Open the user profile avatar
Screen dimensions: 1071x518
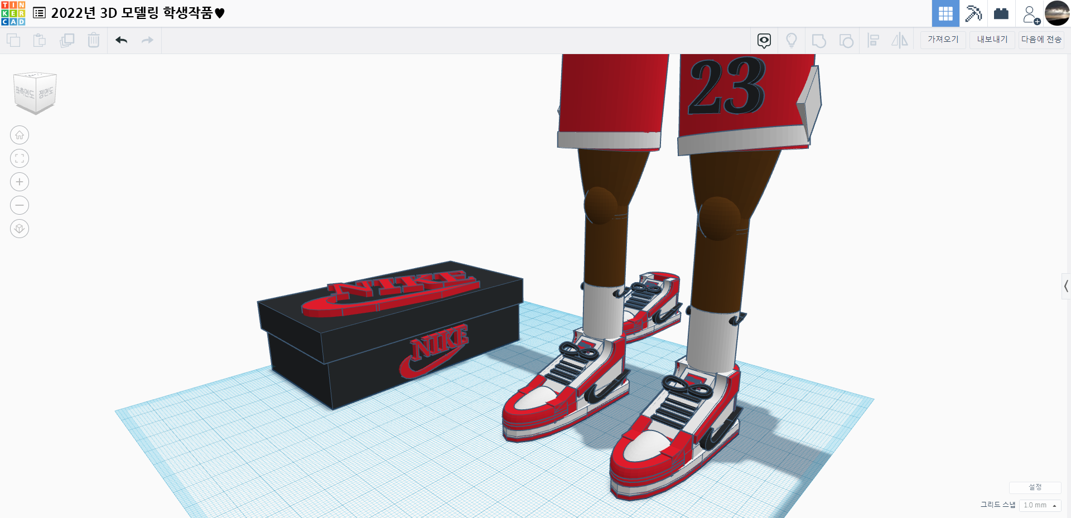click(x=1057, y=13)
